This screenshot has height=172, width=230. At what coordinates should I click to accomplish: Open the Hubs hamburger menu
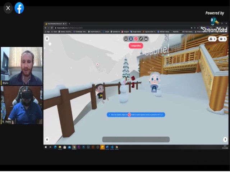pos(47,39)
